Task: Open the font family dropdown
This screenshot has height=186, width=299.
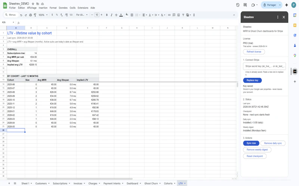Action: [x=82, y=15]
